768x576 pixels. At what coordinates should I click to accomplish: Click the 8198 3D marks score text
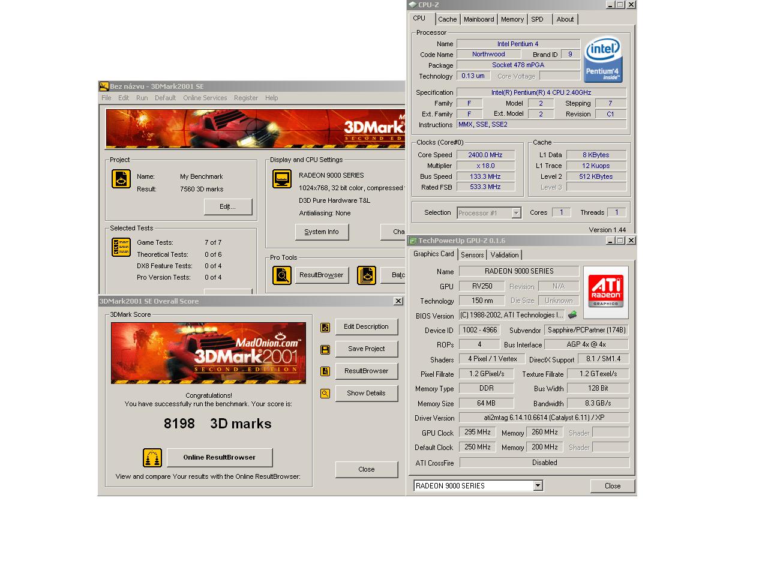pyautogui.click(x=218, y=424)
